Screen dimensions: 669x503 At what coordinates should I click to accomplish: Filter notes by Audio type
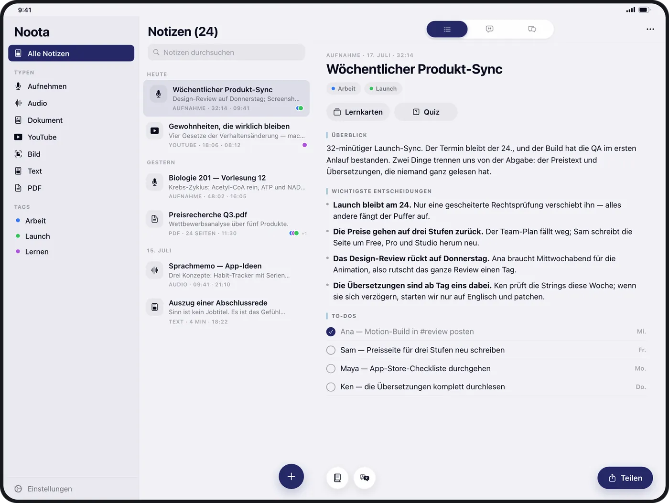coord(71,103)
